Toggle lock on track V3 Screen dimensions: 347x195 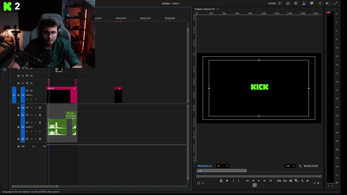point(18,76)
